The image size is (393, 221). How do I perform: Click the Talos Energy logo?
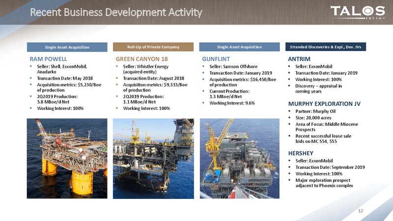coord(358,12)
